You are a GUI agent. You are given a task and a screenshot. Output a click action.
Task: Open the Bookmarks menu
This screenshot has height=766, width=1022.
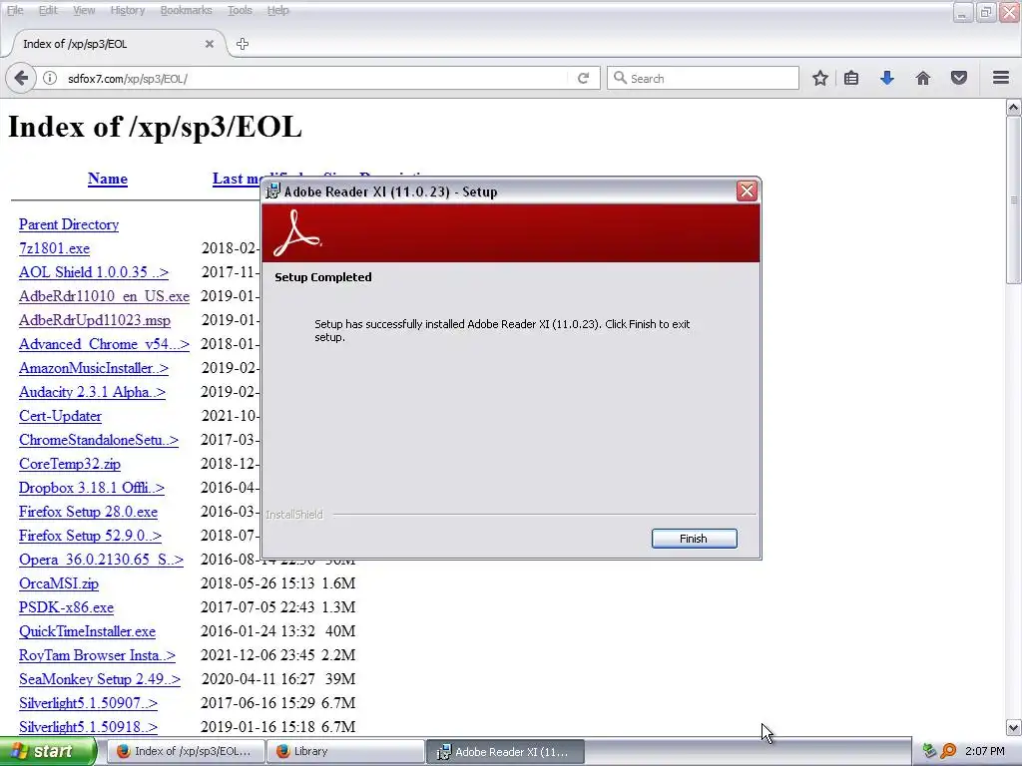coord(186,10)
